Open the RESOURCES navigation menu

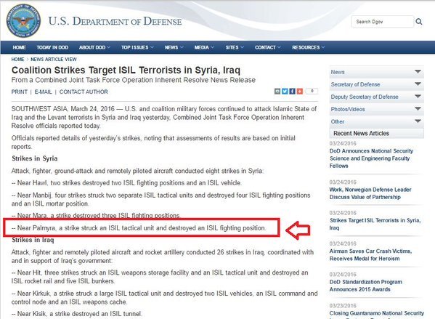(x=308, y=47)
